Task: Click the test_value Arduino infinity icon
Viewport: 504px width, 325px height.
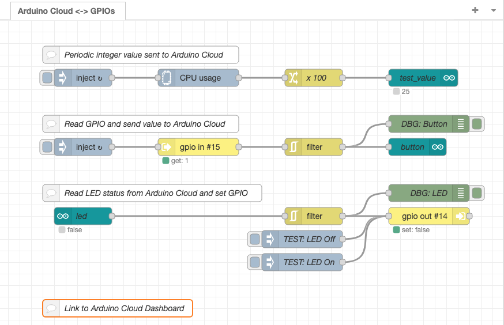Action: 449,78
